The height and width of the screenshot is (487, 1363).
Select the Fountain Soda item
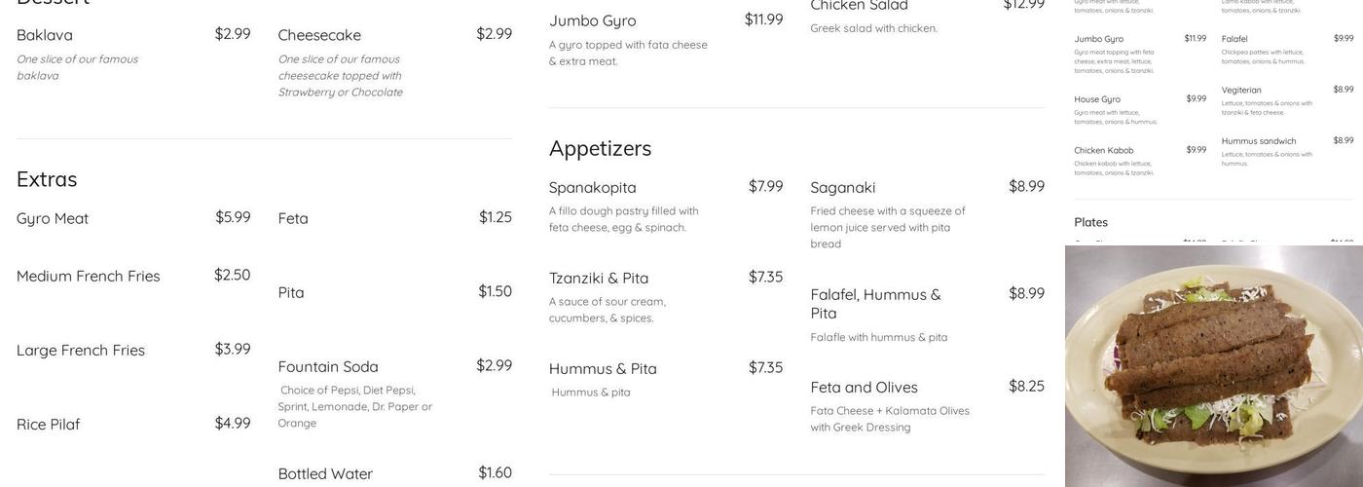[328, 366]
